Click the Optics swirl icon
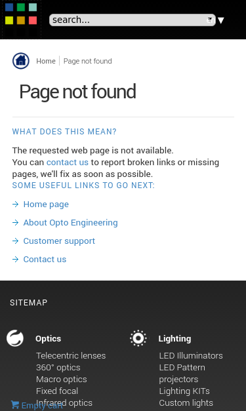Screen dimensions: 246x411 tap(15, 338)
